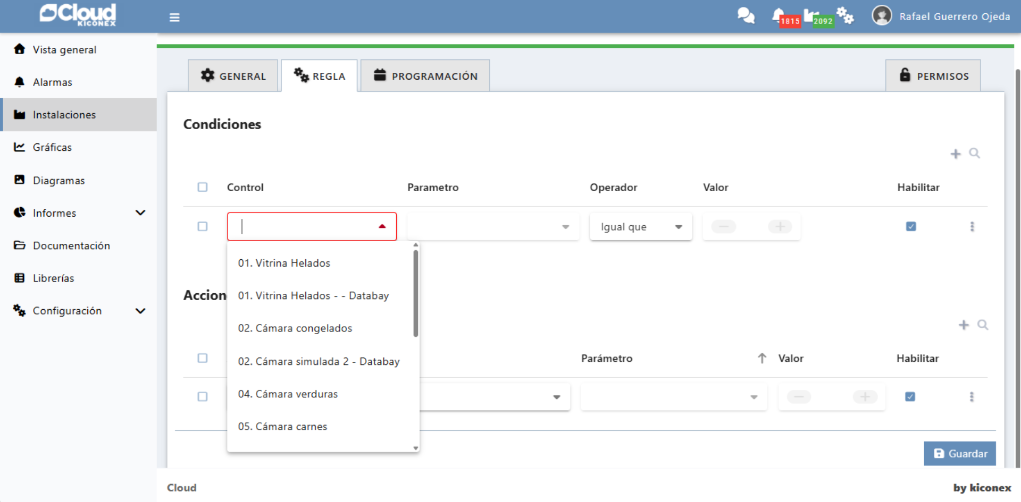
Task: Open the Operador 'Igual que' dropdown
Action: pos(640,227)
